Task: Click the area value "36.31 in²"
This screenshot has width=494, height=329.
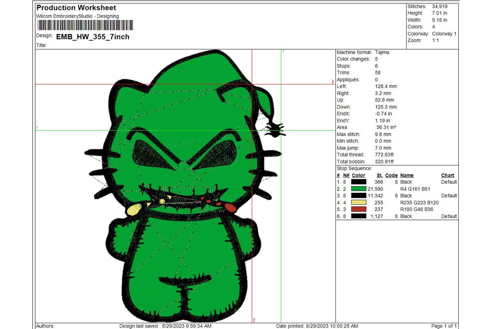Action: pos(386,127)
